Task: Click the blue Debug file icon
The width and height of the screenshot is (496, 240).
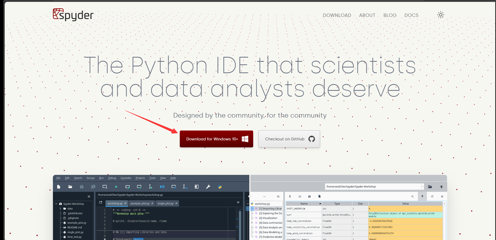Action: point(162,187)
